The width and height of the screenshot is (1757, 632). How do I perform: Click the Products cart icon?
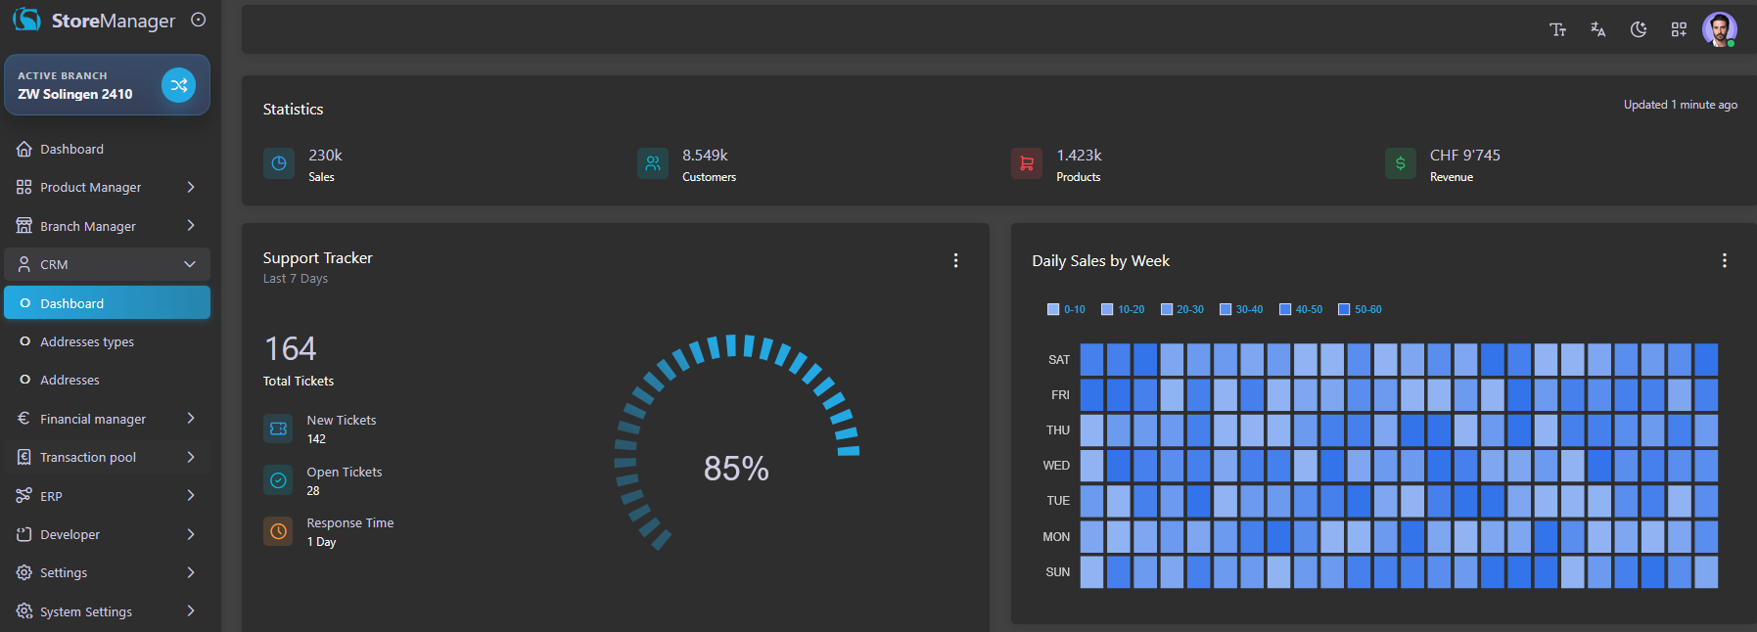coord(1027,163)
